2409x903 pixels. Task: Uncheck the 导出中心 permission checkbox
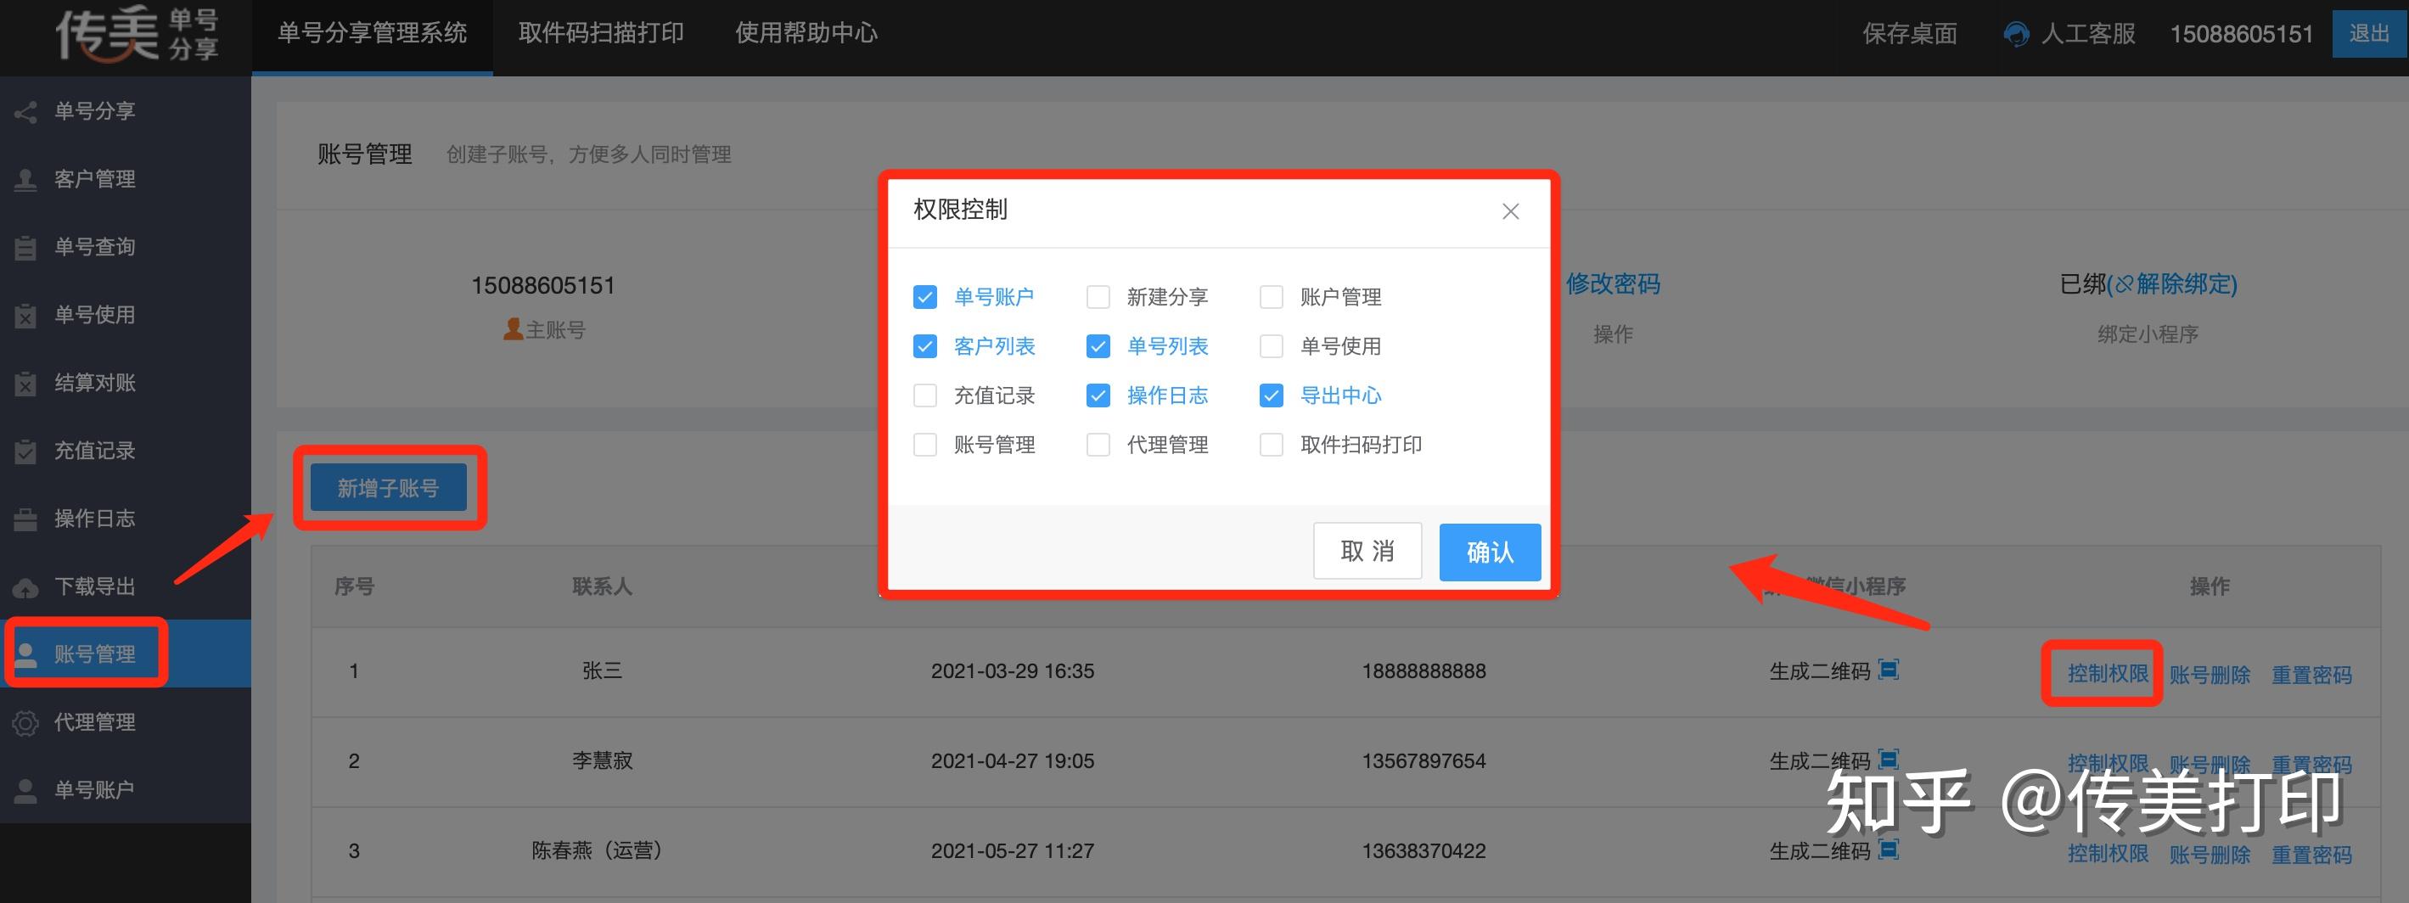click(x=1271, y=395)
